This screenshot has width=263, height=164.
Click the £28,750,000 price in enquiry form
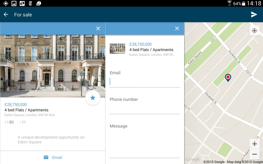(141, 44)
